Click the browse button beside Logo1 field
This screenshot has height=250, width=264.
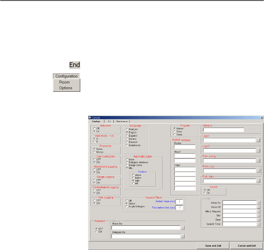point(258,140)
